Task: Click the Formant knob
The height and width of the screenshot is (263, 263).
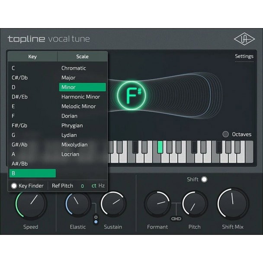Action: [157, 203]
